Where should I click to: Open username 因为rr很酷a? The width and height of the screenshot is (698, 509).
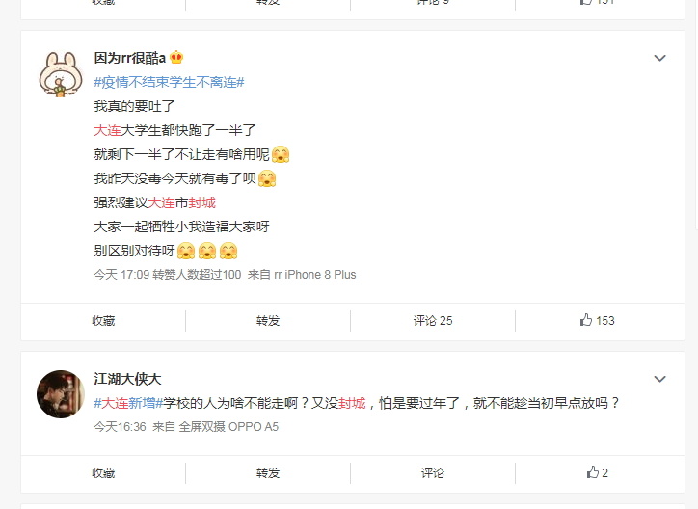(130, 58)
